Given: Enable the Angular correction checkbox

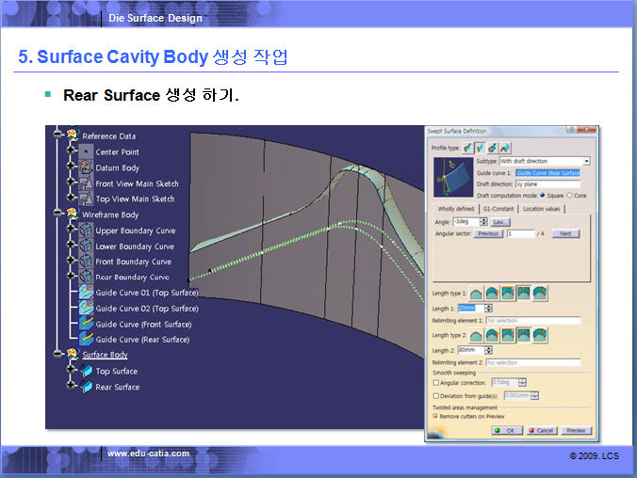Looking at the screenshot, I should click(x=435, y=382).
